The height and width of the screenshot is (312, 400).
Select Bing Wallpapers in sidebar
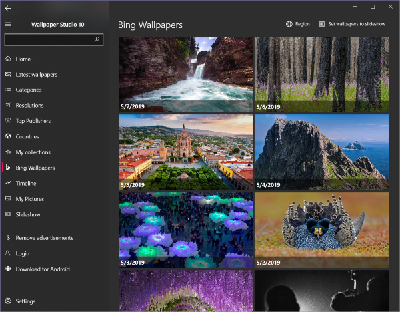(x=35, y=168)
